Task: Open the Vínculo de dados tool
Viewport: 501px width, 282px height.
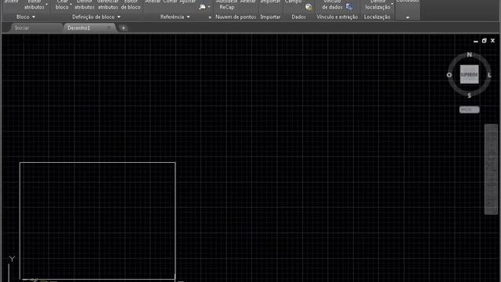Action: point(332,5)
